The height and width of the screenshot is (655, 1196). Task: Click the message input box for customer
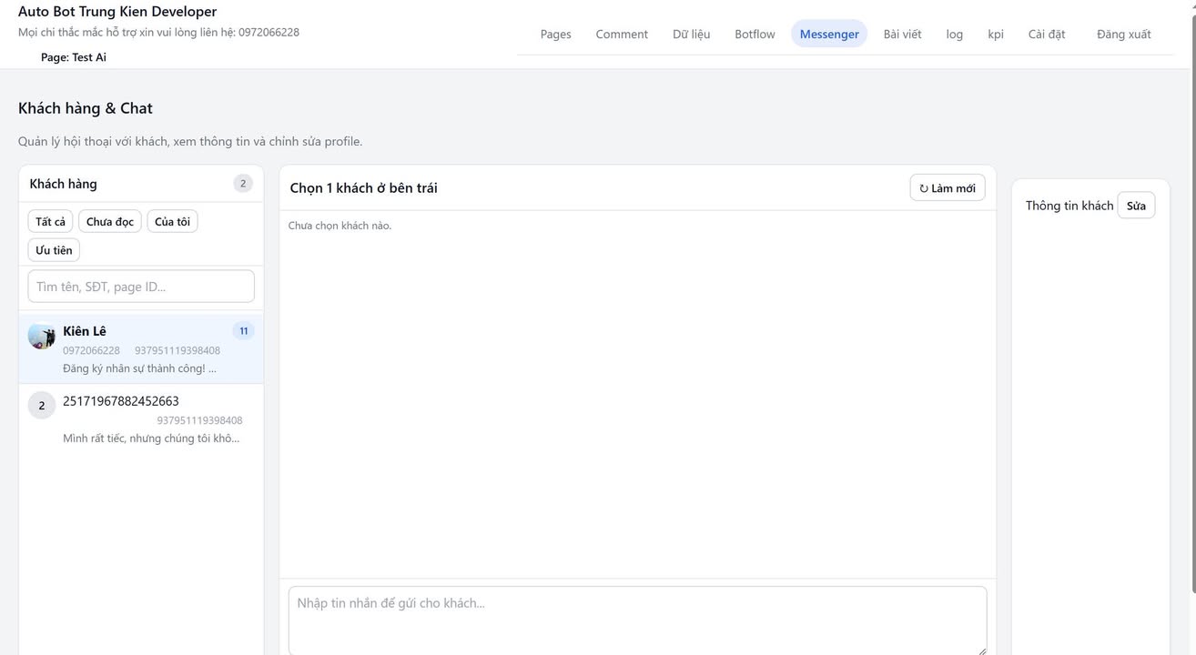click(637, 619)
